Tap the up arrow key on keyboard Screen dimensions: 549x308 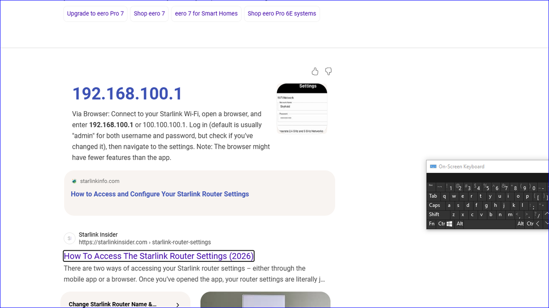point(545,215)
